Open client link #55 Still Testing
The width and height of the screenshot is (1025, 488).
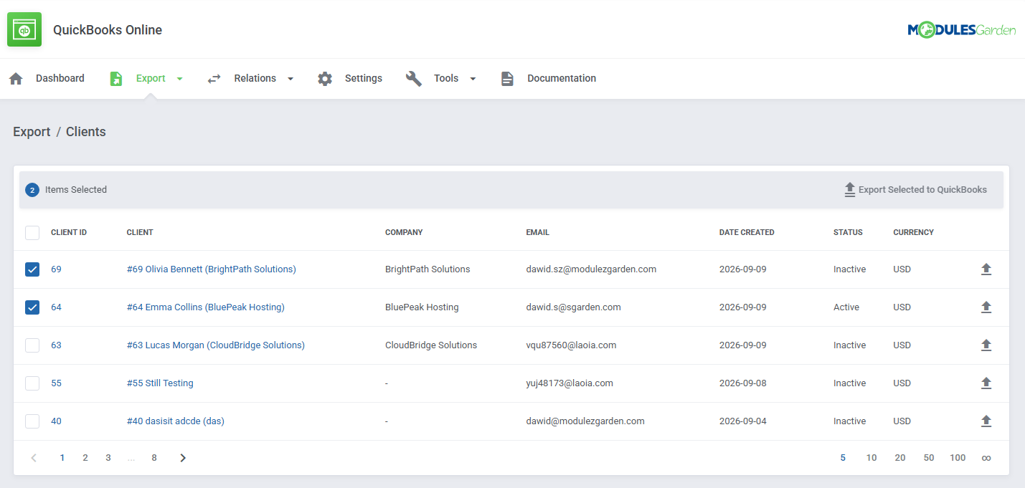[x=160, y=383]
